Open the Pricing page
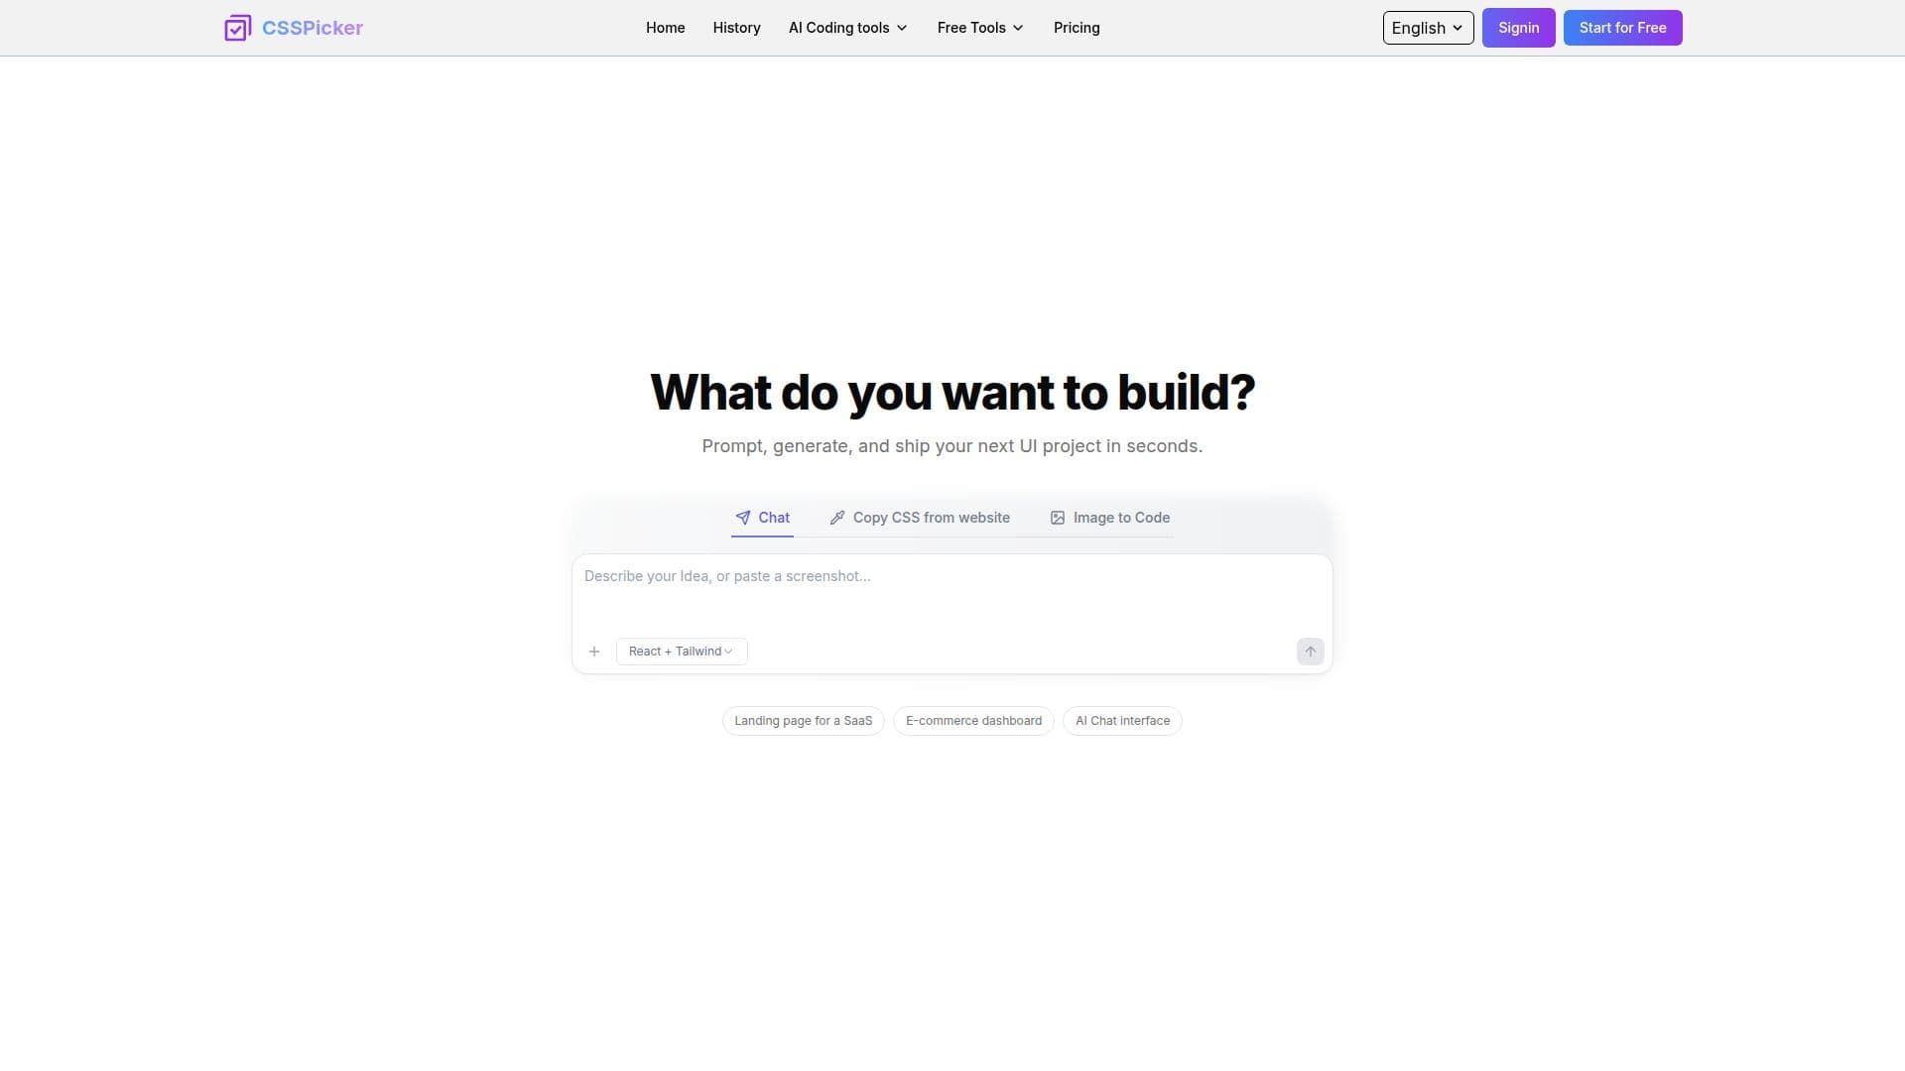Screen dimensions: 1905x1071 point(1077,28)
